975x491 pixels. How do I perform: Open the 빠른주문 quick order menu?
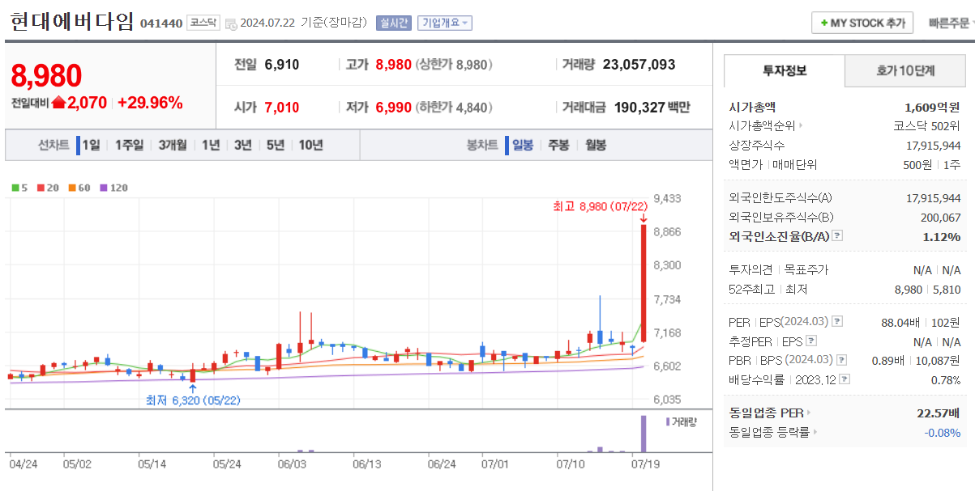point(951,23)
